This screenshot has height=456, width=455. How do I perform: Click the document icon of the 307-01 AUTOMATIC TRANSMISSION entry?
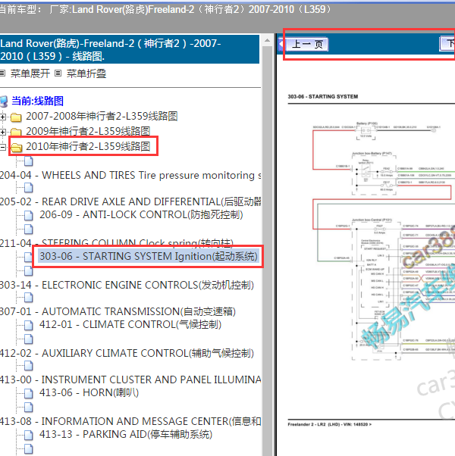pyautogui.click(x=29, y=298)
